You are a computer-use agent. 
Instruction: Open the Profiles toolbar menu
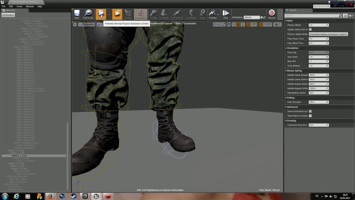213,14
